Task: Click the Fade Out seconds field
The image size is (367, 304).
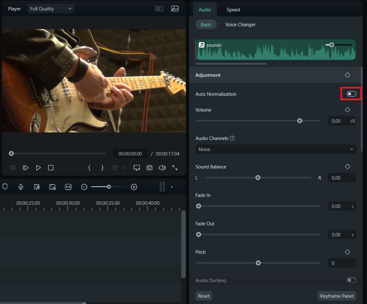Action: click(x=342, y=235)
